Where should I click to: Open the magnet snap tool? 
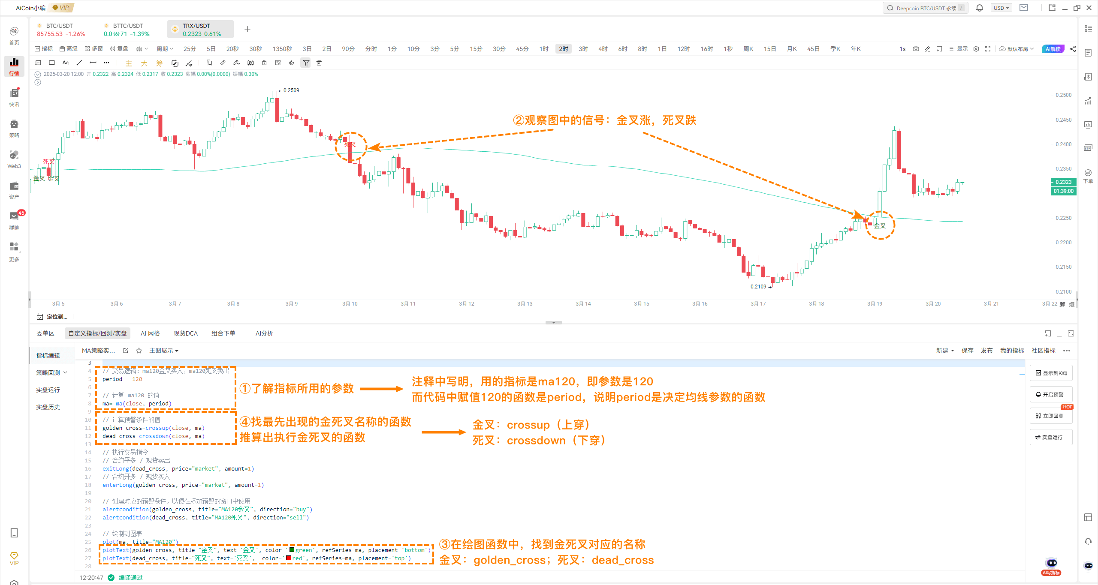click(x=292, y=63)
